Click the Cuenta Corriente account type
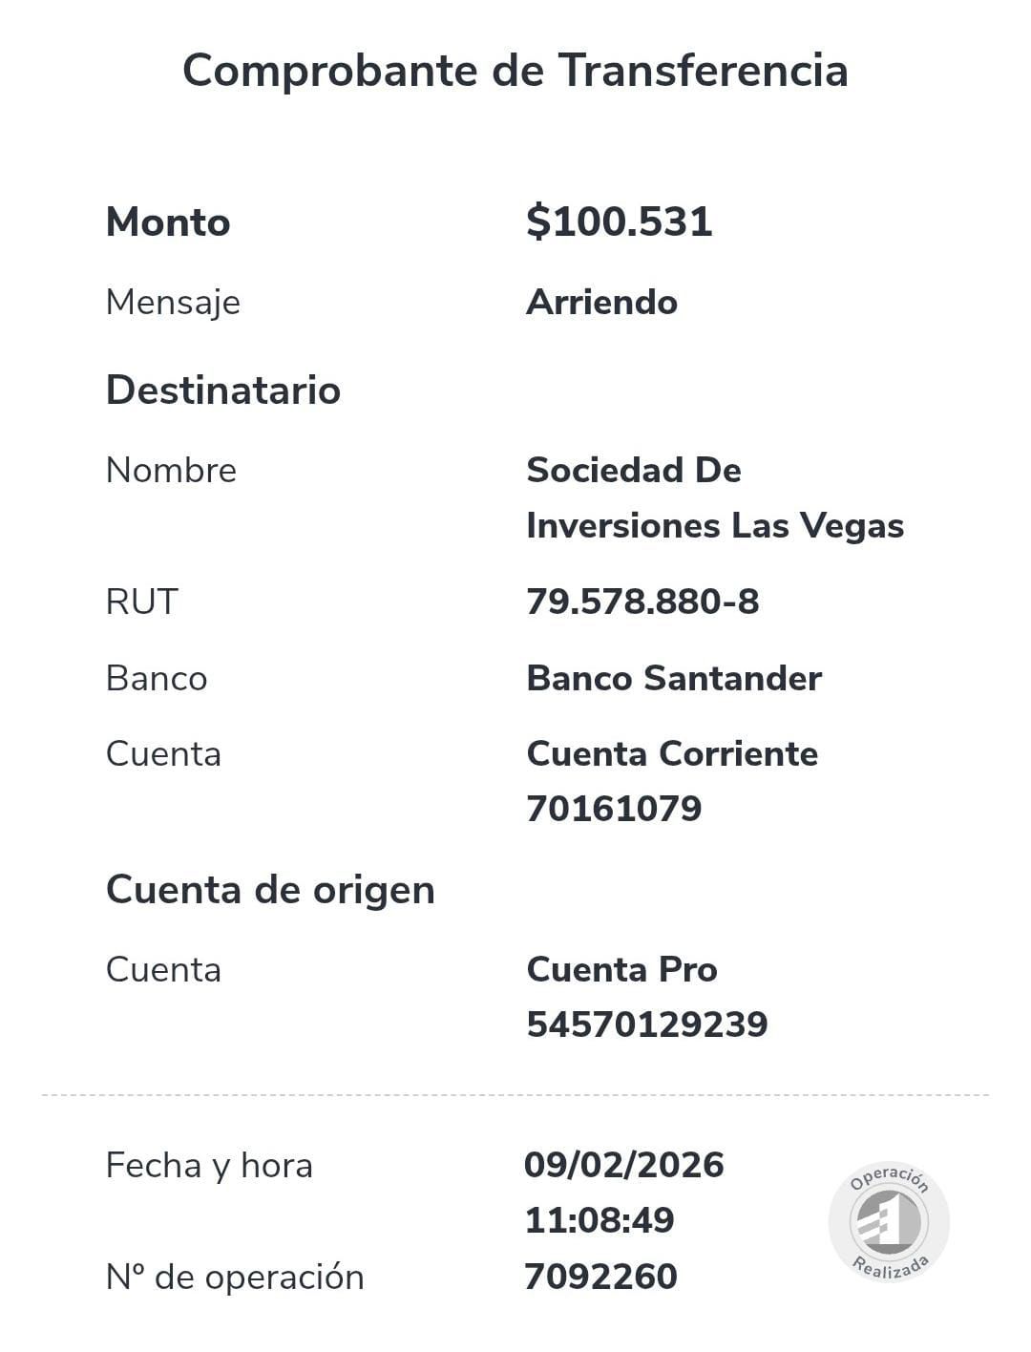 (672, 753)
